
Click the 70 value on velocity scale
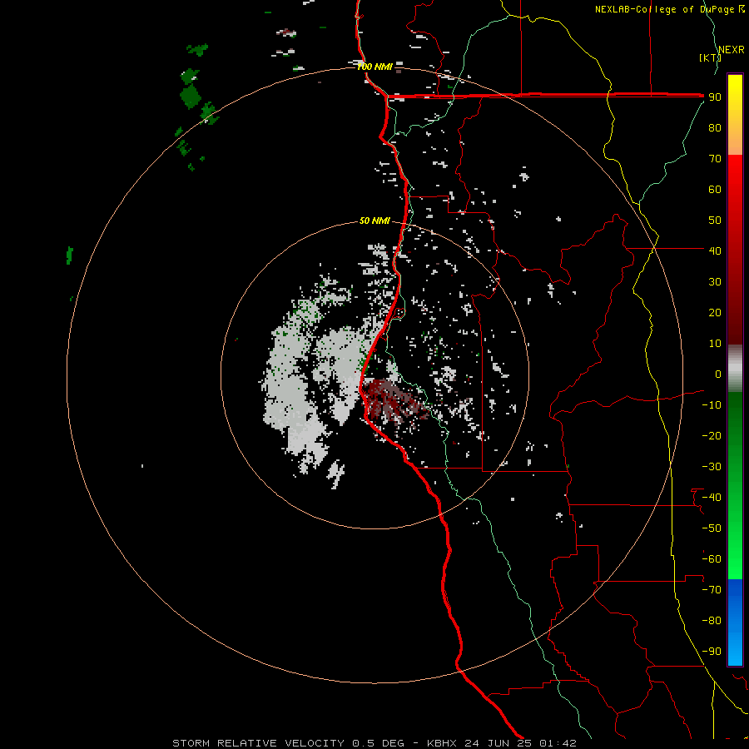715,159
